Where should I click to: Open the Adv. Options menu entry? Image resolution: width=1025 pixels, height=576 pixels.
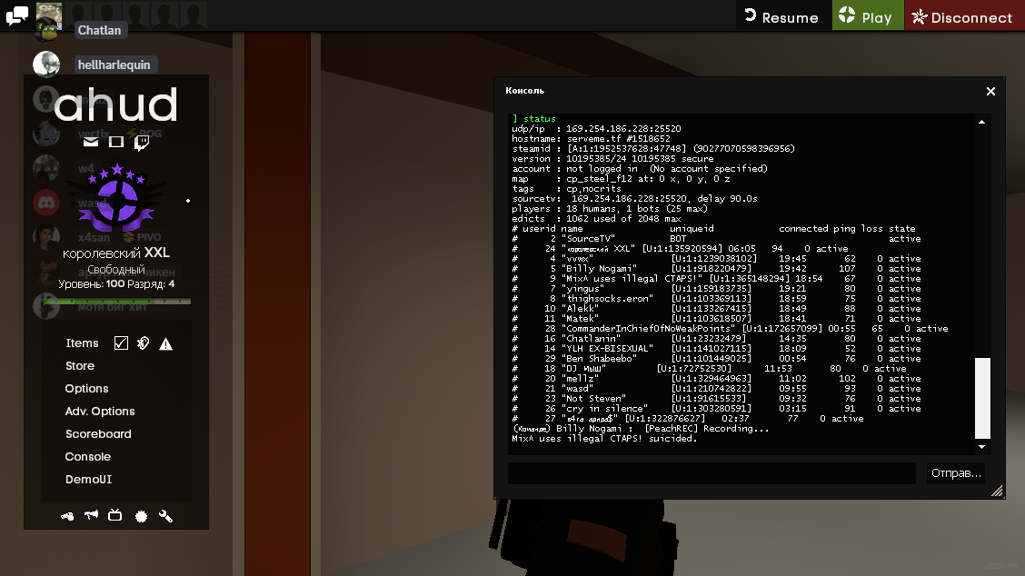pyautogui.click(x=100, y=412)
